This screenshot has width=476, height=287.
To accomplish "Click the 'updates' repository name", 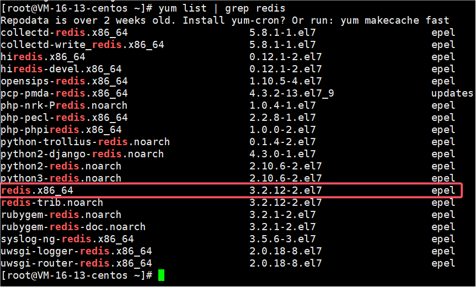I will [452, 93].
